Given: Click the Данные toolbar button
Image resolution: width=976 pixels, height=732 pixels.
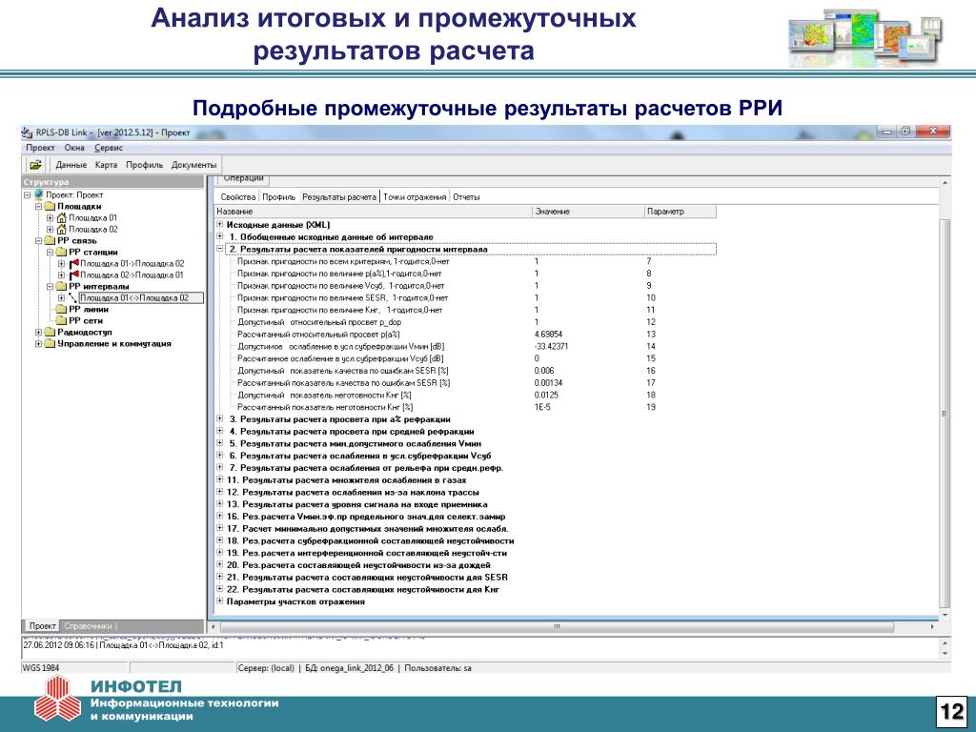Looking at the screenshot, I should 71,165.
